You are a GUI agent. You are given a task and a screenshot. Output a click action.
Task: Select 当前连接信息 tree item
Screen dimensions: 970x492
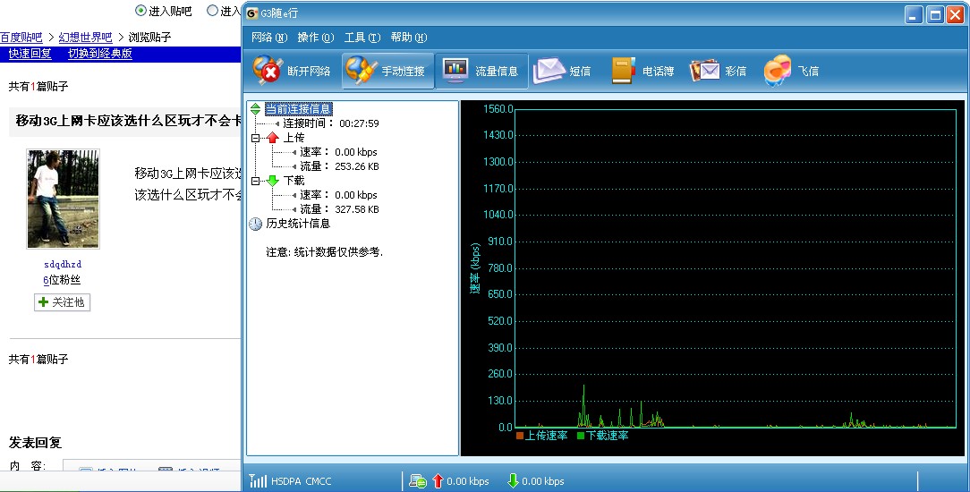(x=299, y=109)
